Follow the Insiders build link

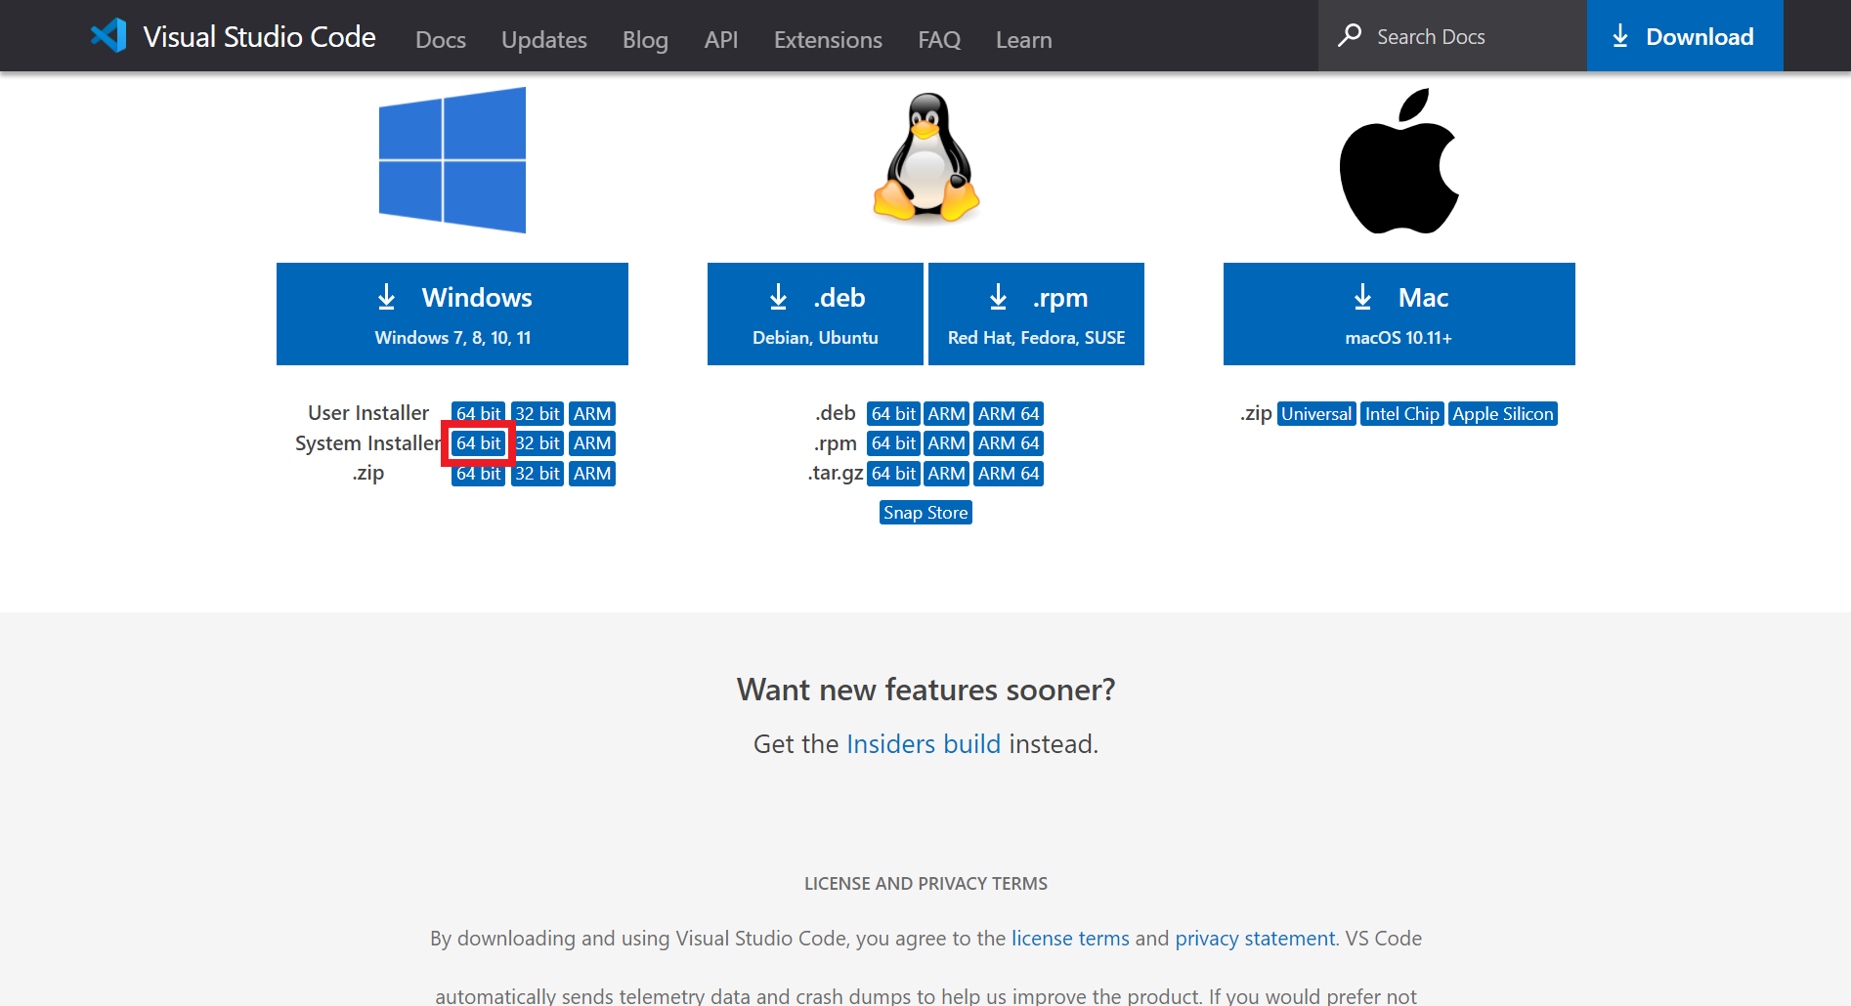pos(924,744)
